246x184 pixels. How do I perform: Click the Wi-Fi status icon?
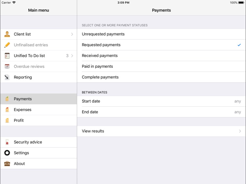pos(14,3)
